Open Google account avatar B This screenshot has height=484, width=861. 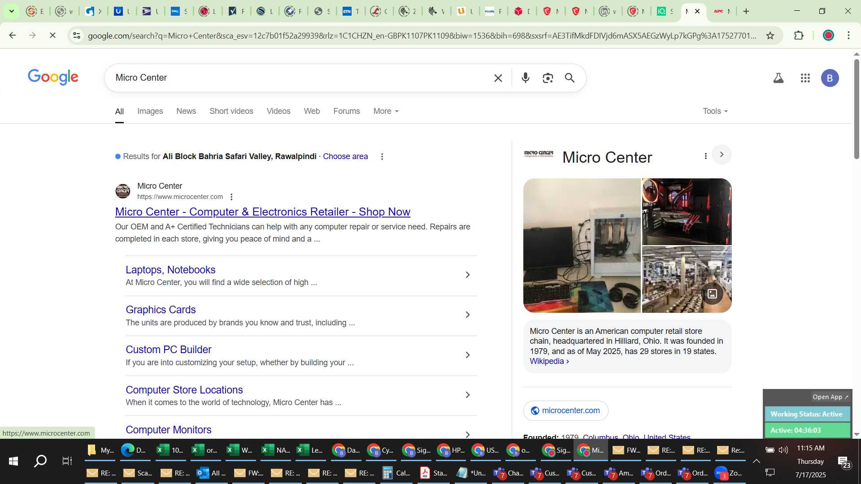point(830,78)
